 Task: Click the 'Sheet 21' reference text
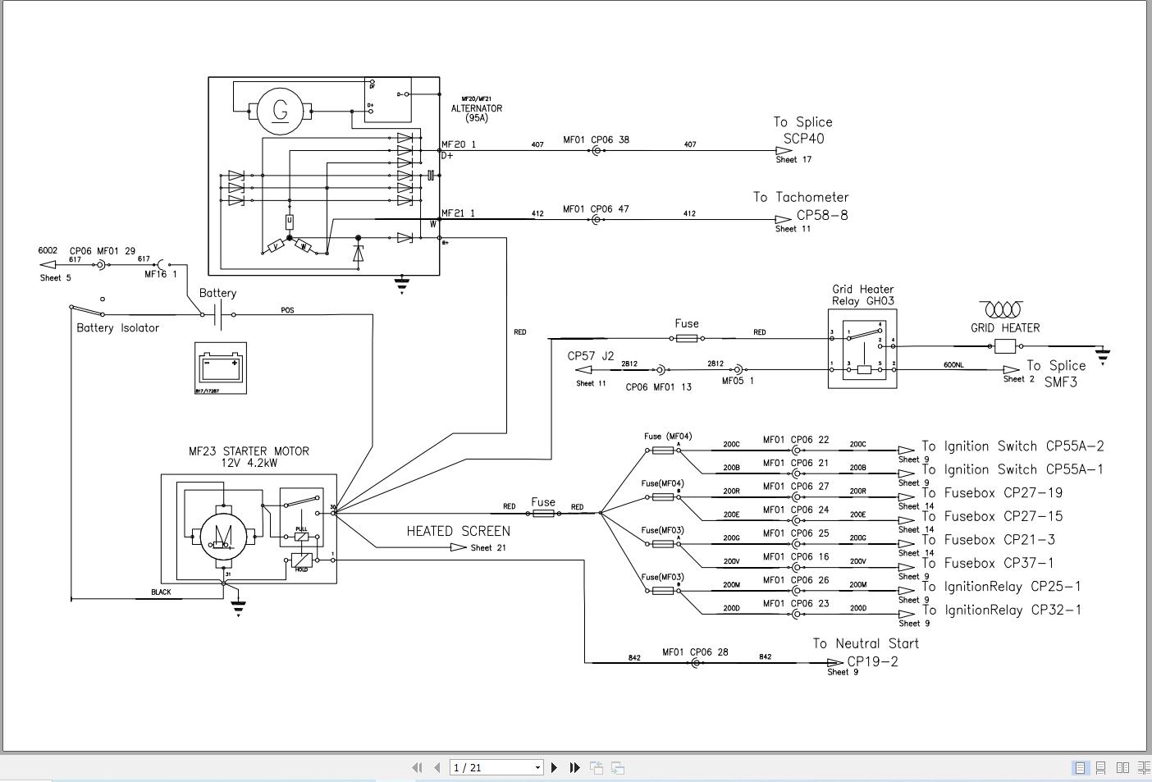click(488, 547)
